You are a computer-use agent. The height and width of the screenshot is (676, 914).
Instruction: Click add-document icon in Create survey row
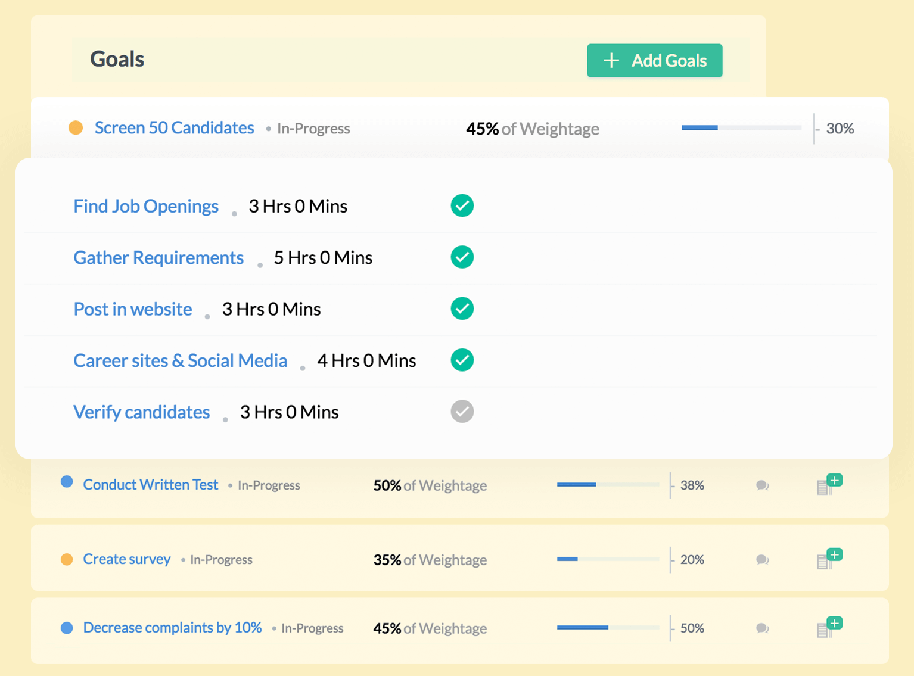pos(828,559)
